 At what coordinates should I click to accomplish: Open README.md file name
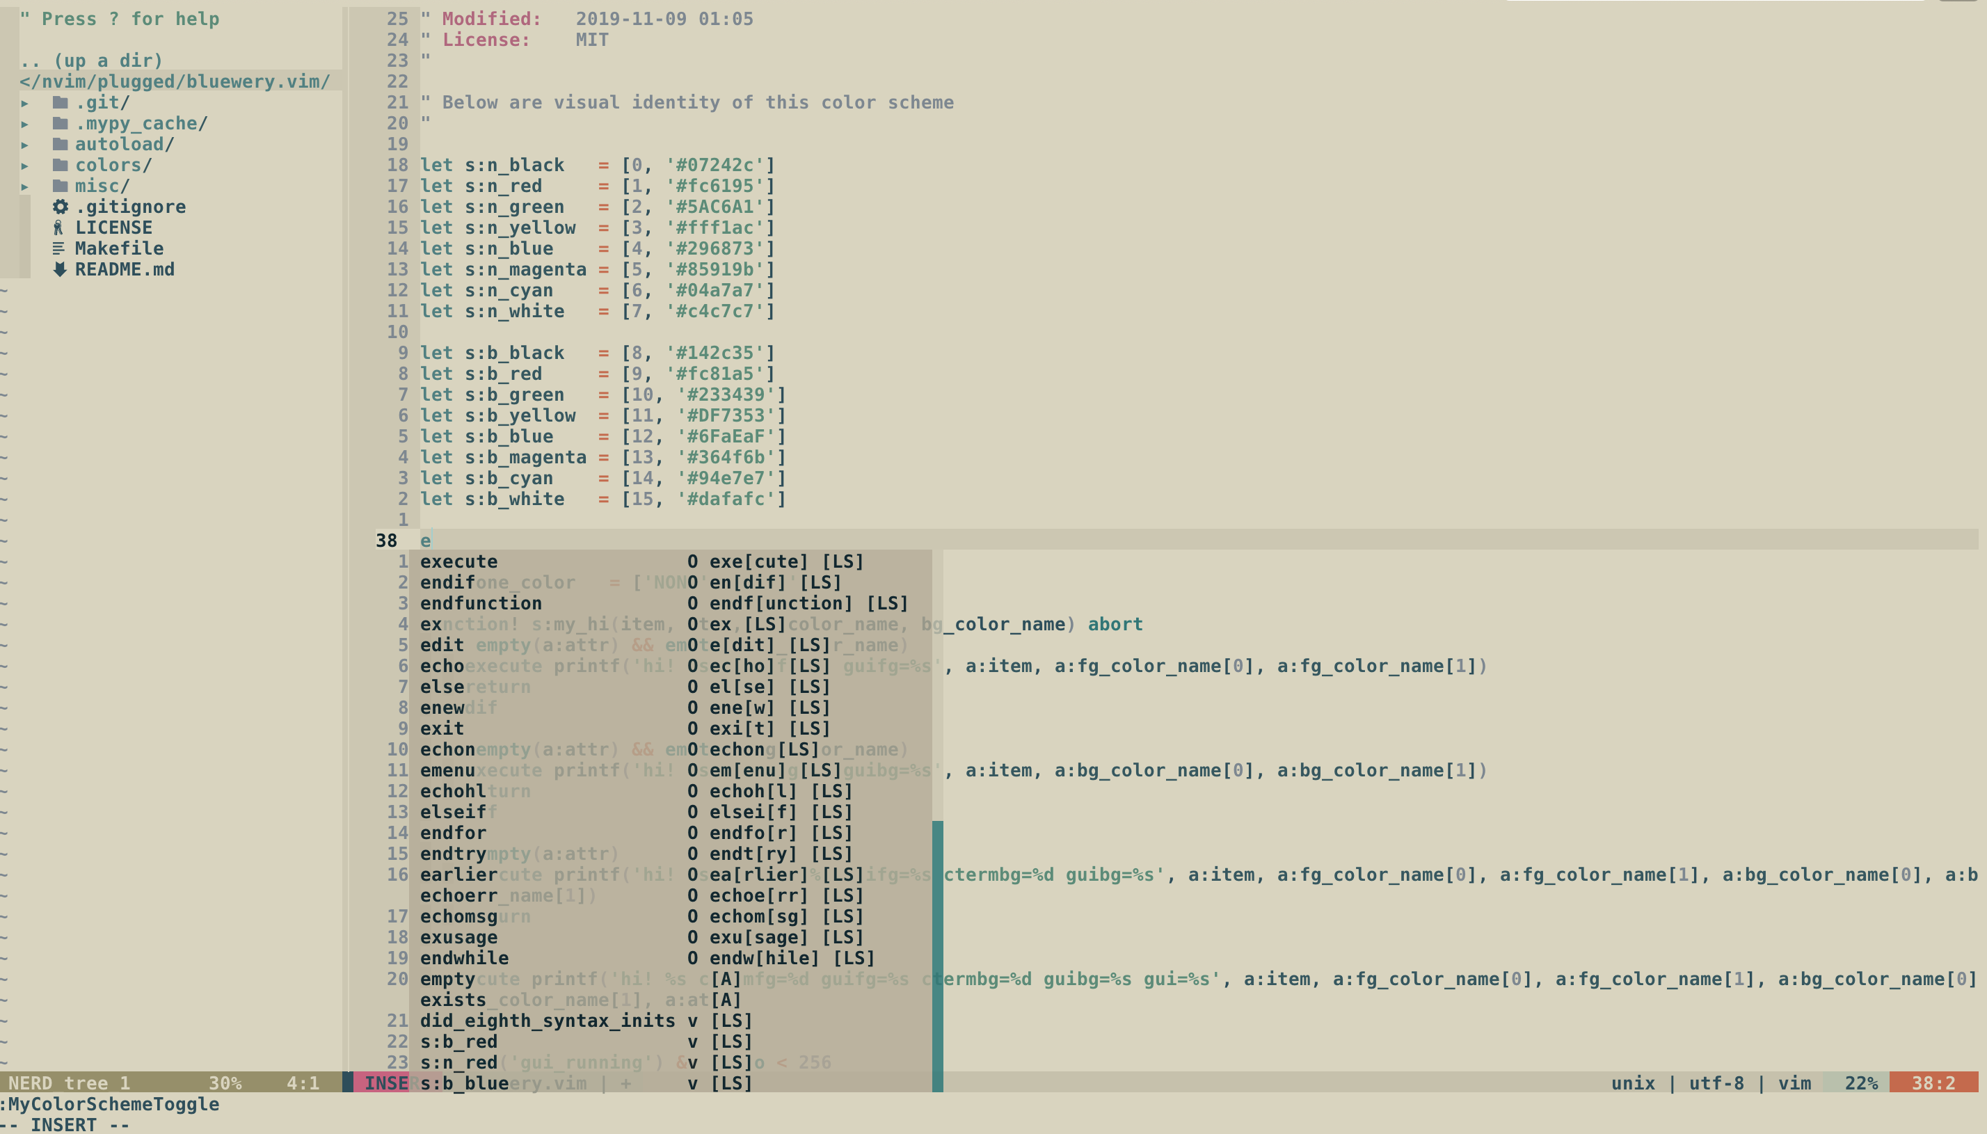click(125, 269)
